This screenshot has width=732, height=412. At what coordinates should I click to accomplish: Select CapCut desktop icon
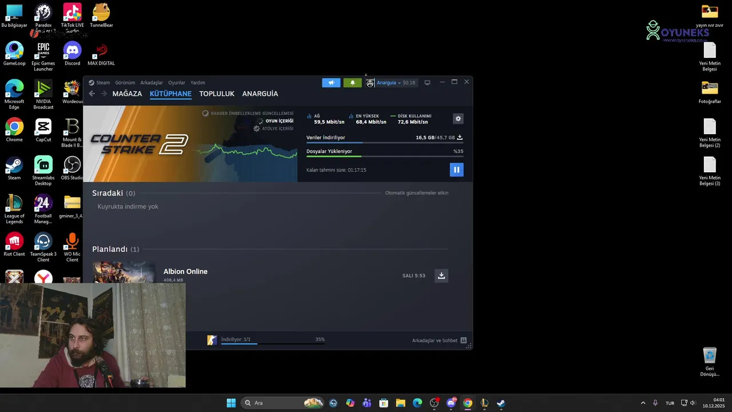click(x=43, y=130)
